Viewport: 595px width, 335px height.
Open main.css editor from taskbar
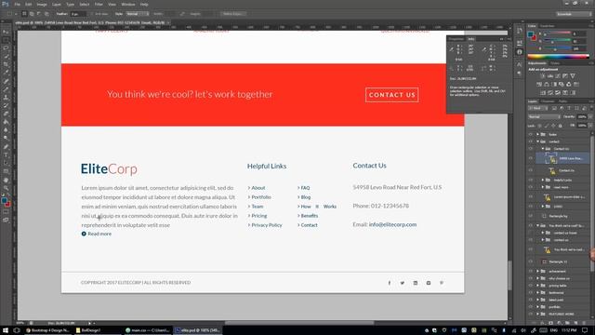click(x=148, y=330)
